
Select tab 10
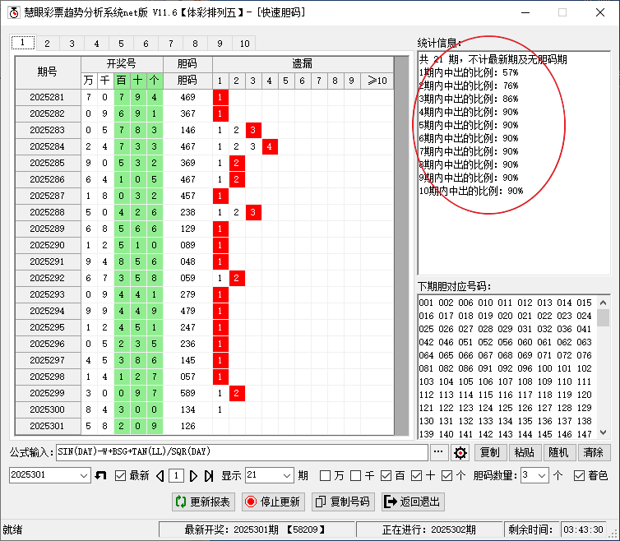245,44
